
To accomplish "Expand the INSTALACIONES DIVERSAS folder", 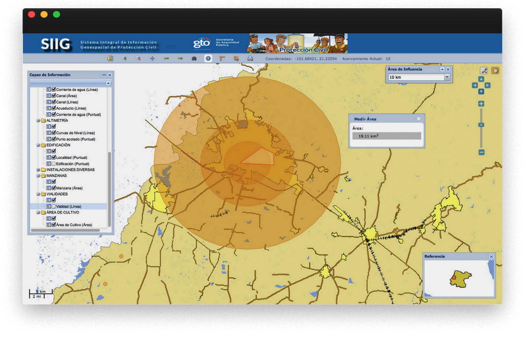I will (x=38, y=170).
